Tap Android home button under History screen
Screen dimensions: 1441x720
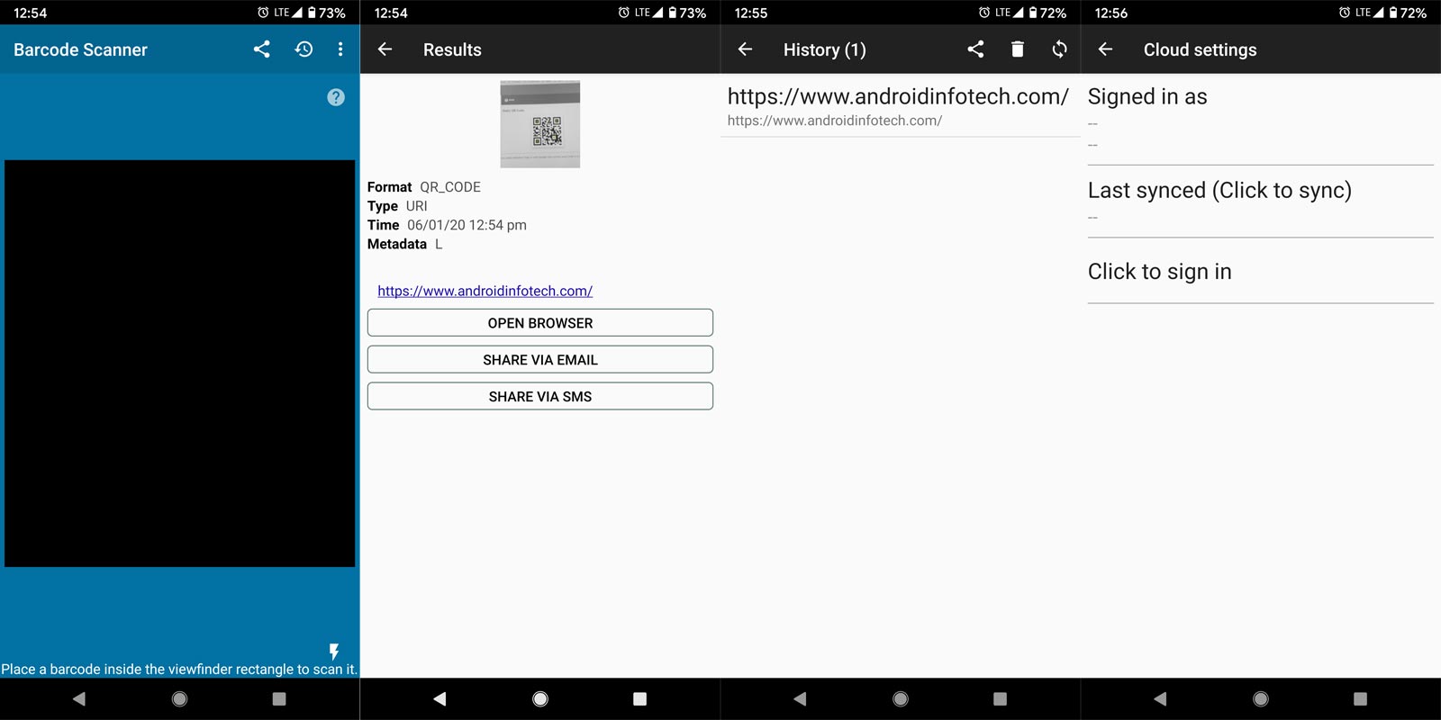901,698
